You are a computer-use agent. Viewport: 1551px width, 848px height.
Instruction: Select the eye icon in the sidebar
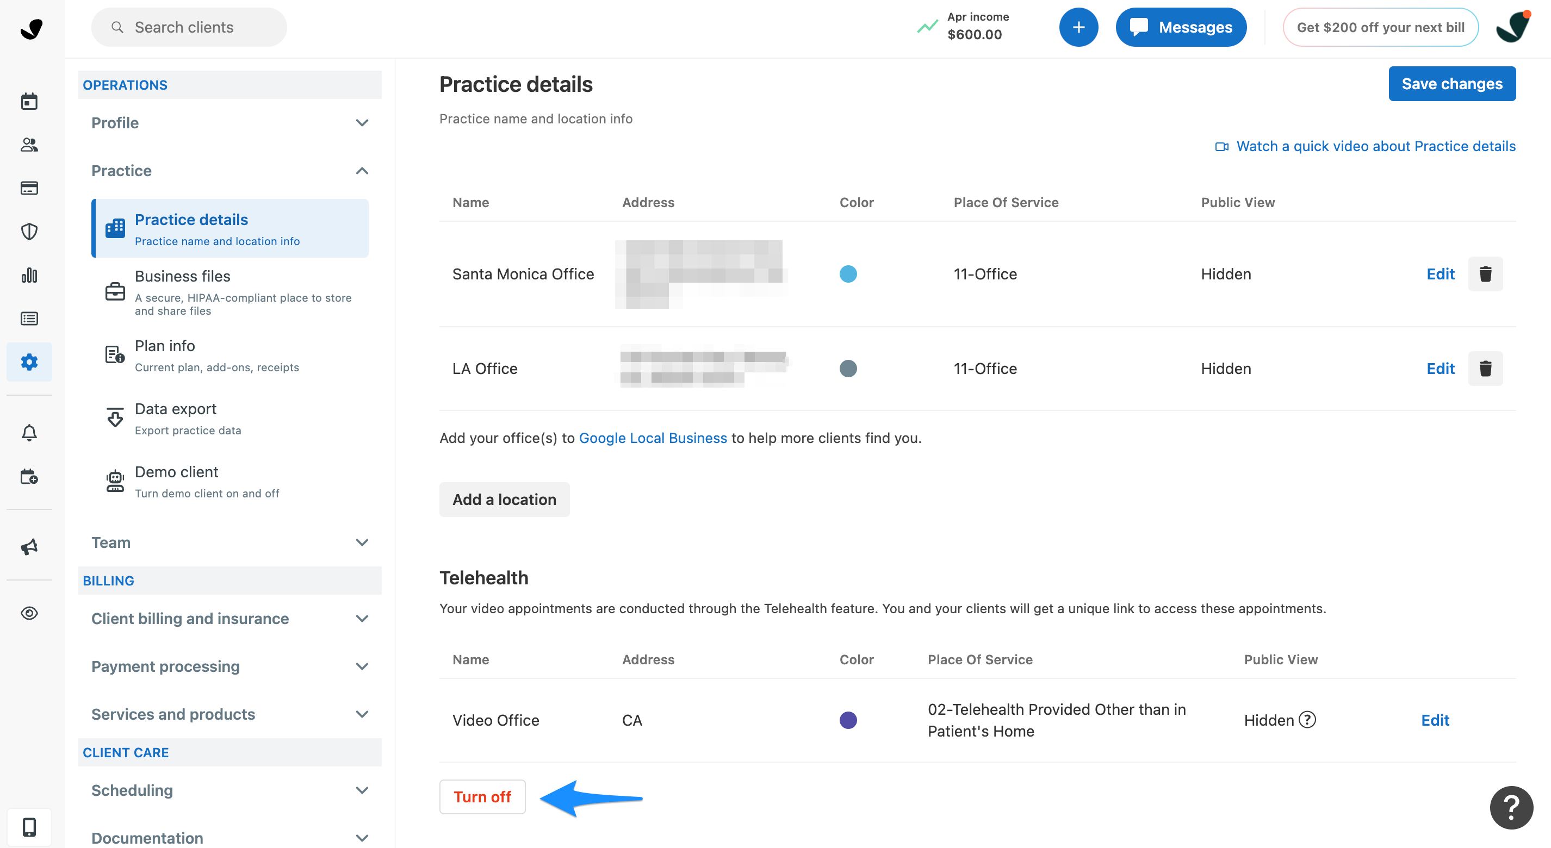coord(29,613)
